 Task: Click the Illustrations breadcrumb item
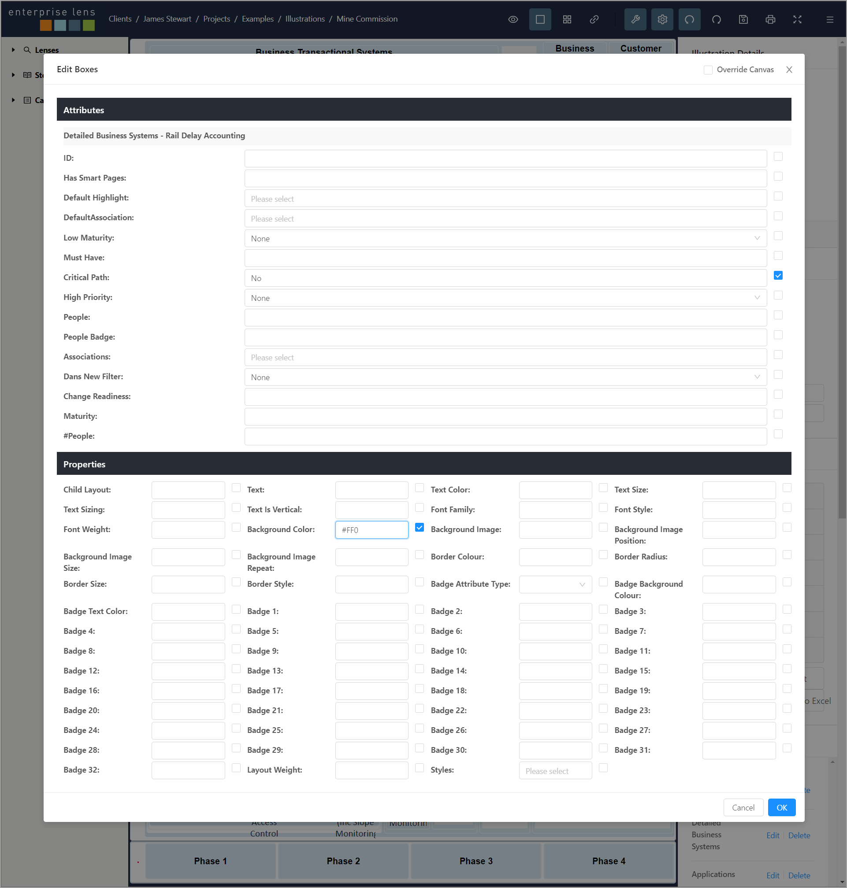[x=305, y=19]
